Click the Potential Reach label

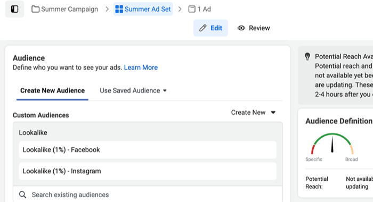pyautogui.click(x=317, y=182)
